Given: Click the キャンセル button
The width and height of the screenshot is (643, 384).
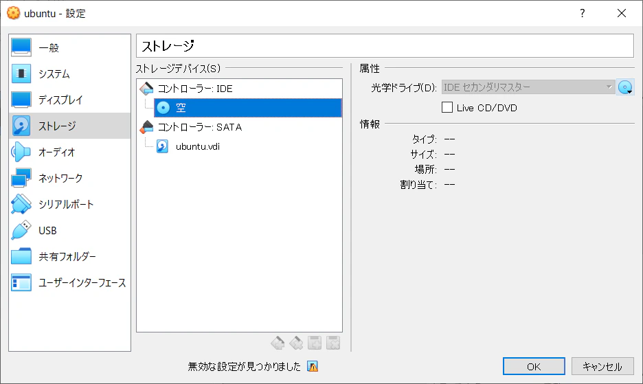Looking at the screenshot, I should [x=602, y=366].
